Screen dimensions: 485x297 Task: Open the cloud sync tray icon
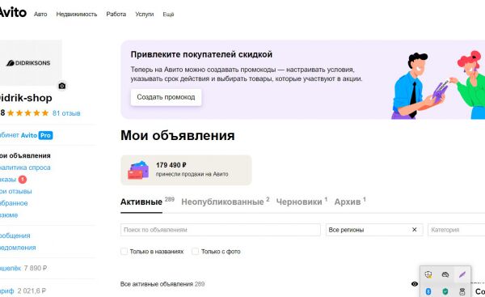(445, 274)
